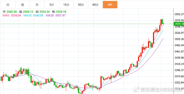Click the low price value 3554.34

[45, 12]
